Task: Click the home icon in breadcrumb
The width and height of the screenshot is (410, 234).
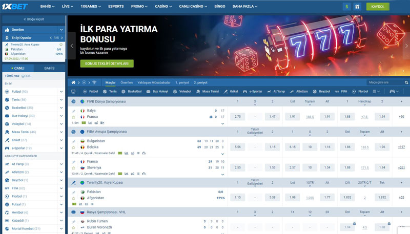Action: tap(73, 82)
